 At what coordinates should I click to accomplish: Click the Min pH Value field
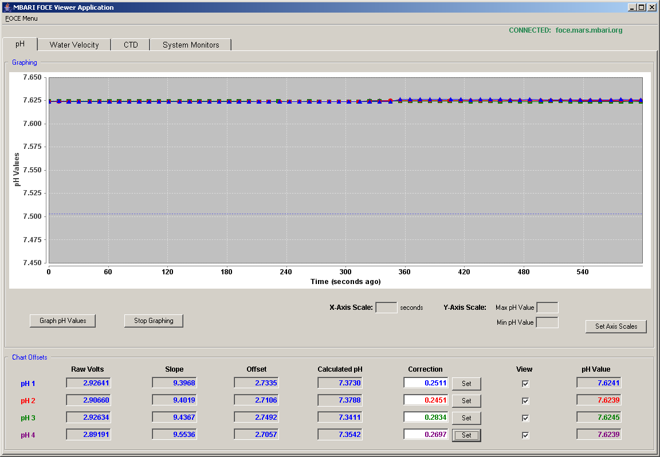[547, 323]
